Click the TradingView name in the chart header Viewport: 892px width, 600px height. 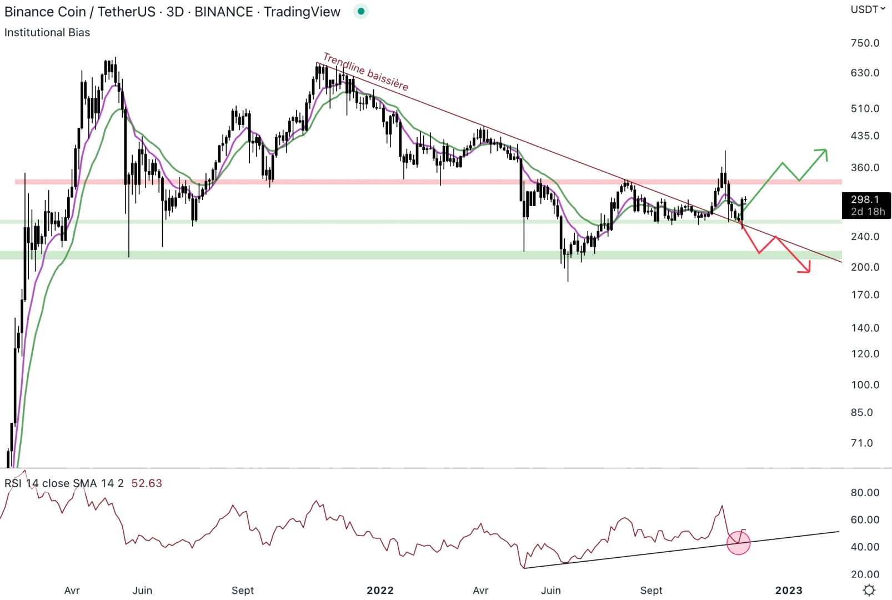[303, 11]
